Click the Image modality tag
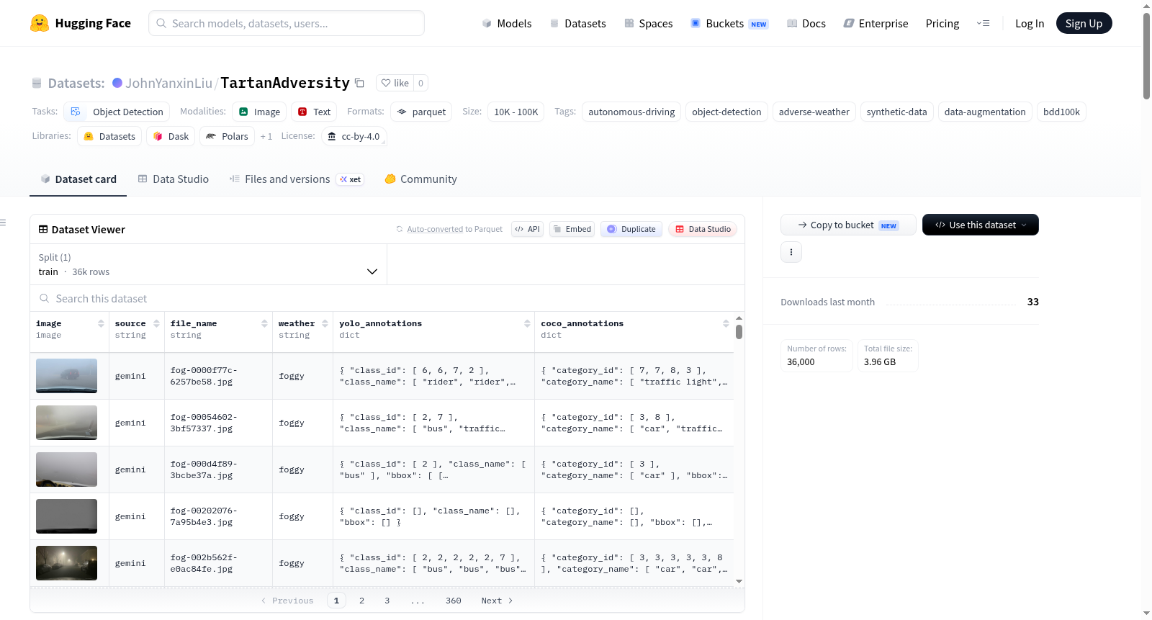Screen dimensions: 1152x620 coord(259,112)
